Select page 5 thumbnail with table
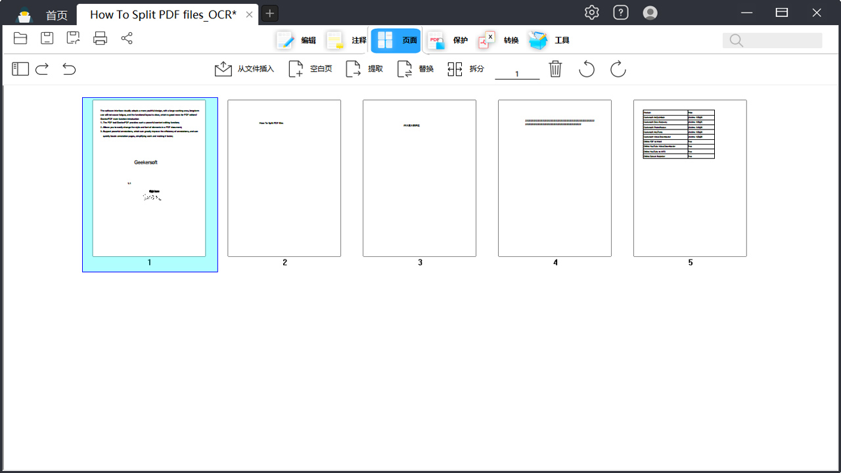Screen dimensions: 841x473 (x=690, y=178)
